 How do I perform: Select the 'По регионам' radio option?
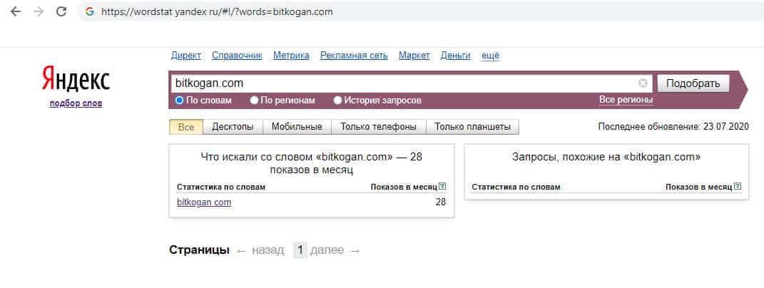pyautogui.click(x=254, y=101)
